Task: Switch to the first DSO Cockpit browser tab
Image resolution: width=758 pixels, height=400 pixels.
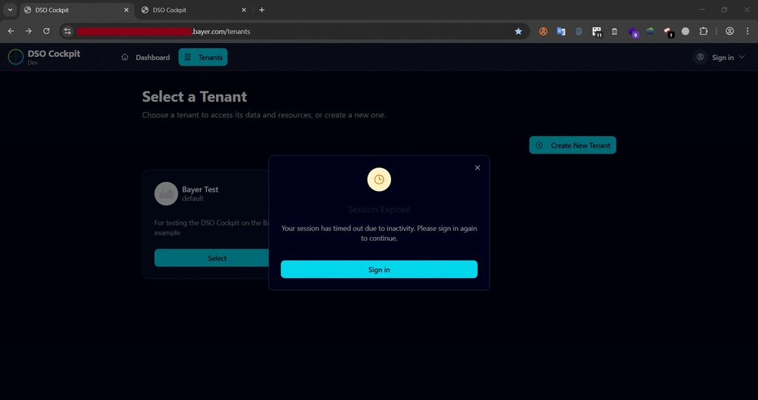Action: click(77, 10)
